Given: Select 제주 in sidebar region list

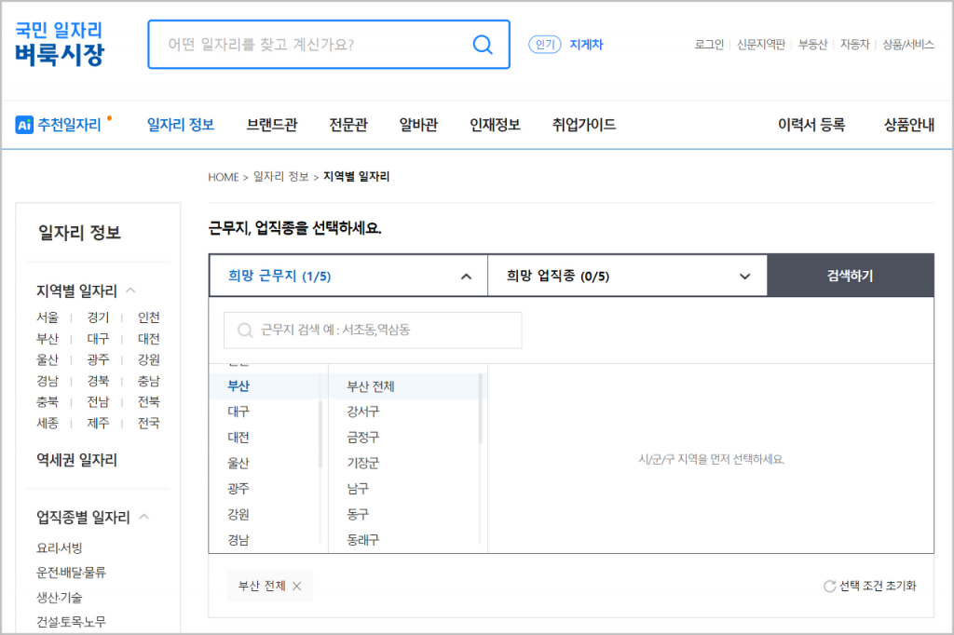Looking at the screenshot, I should tap(98, 423).
